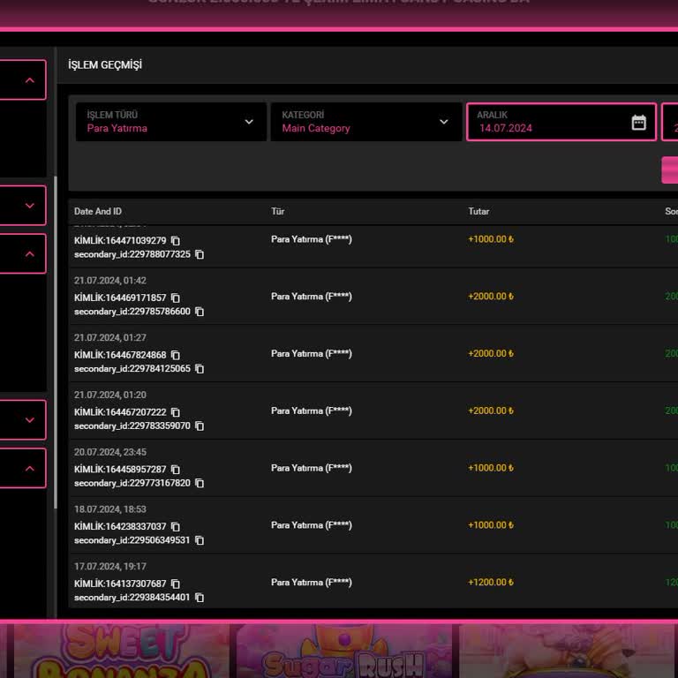
Task: Click the Date And ID column header
Action: tap(98, 212)
